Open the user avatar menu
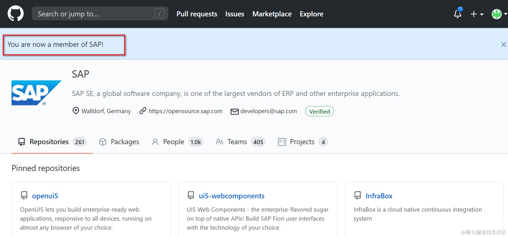The width and height of the screenshot is (508, 237). click(x=499, y=14)
